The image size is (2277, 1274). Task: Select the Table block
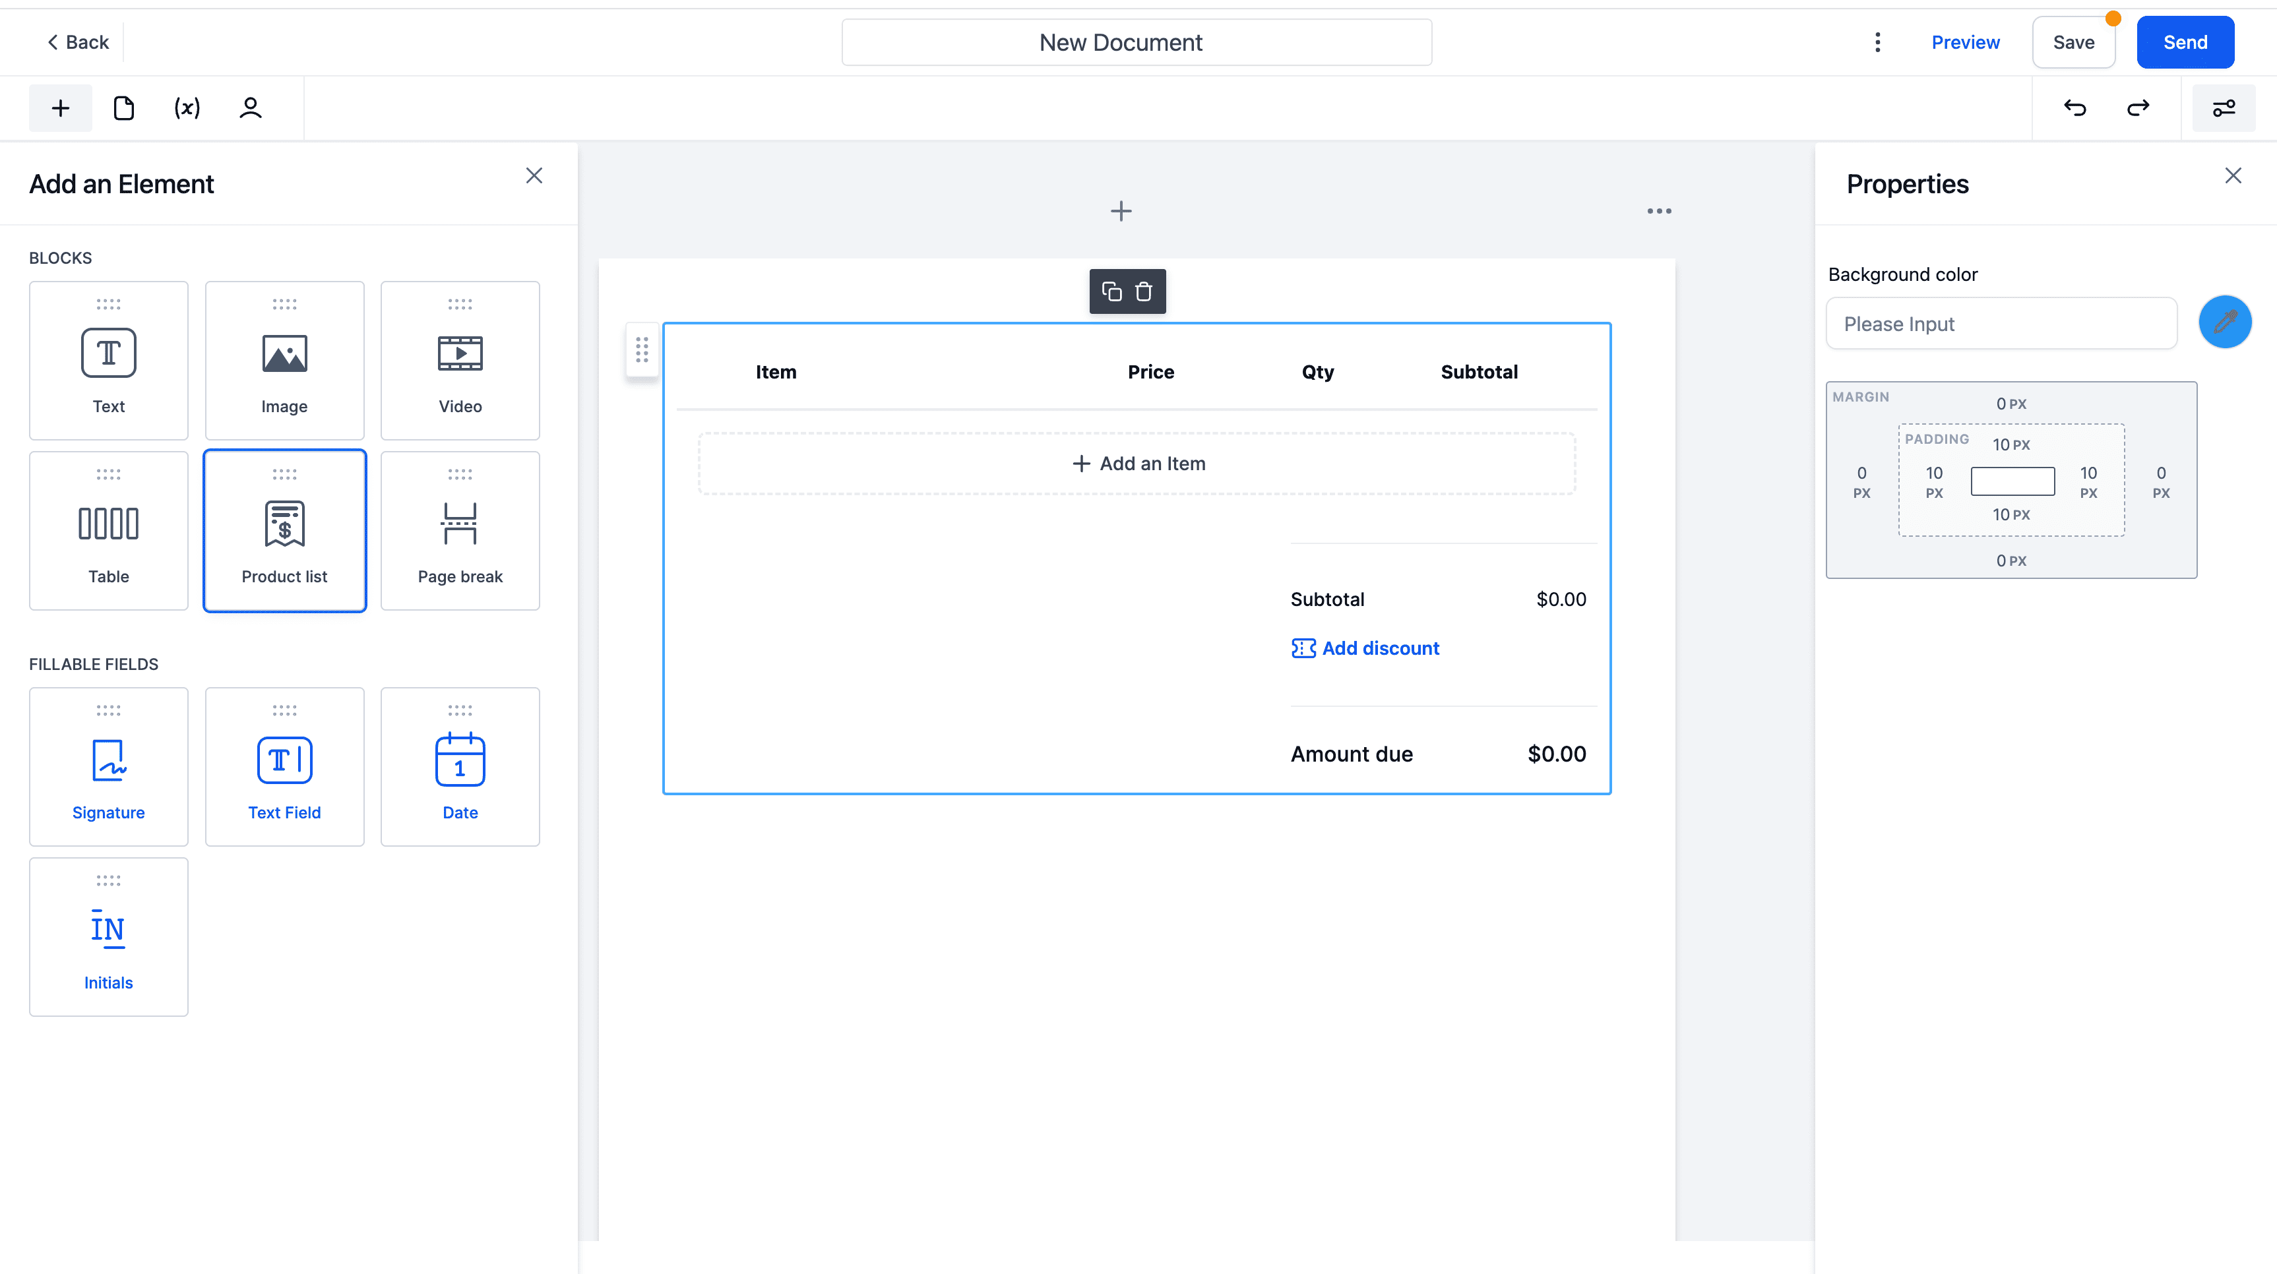pyautogui.click(x=109, y=531)
